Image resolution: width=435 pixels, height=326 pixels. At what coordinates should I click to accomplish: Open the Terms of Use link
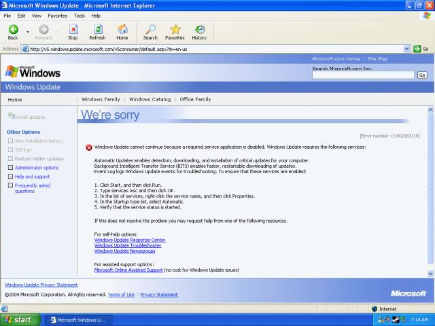coord(121,295)
